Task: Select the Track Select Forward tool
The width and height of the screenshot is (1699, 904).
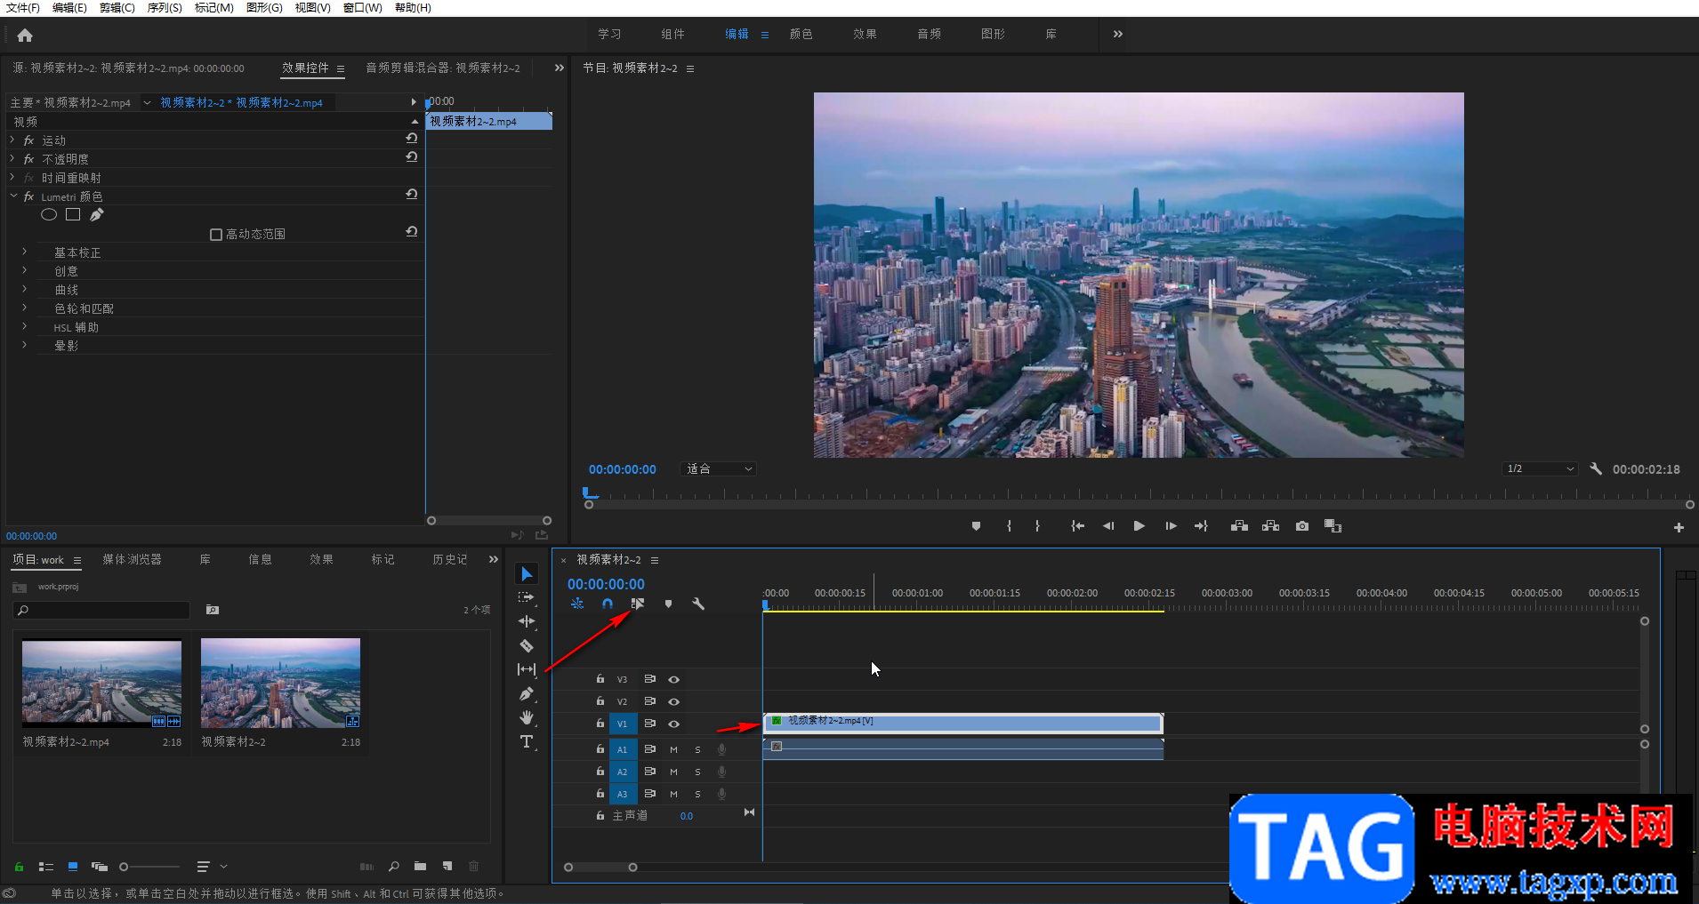Action: [x=527, y=597]
